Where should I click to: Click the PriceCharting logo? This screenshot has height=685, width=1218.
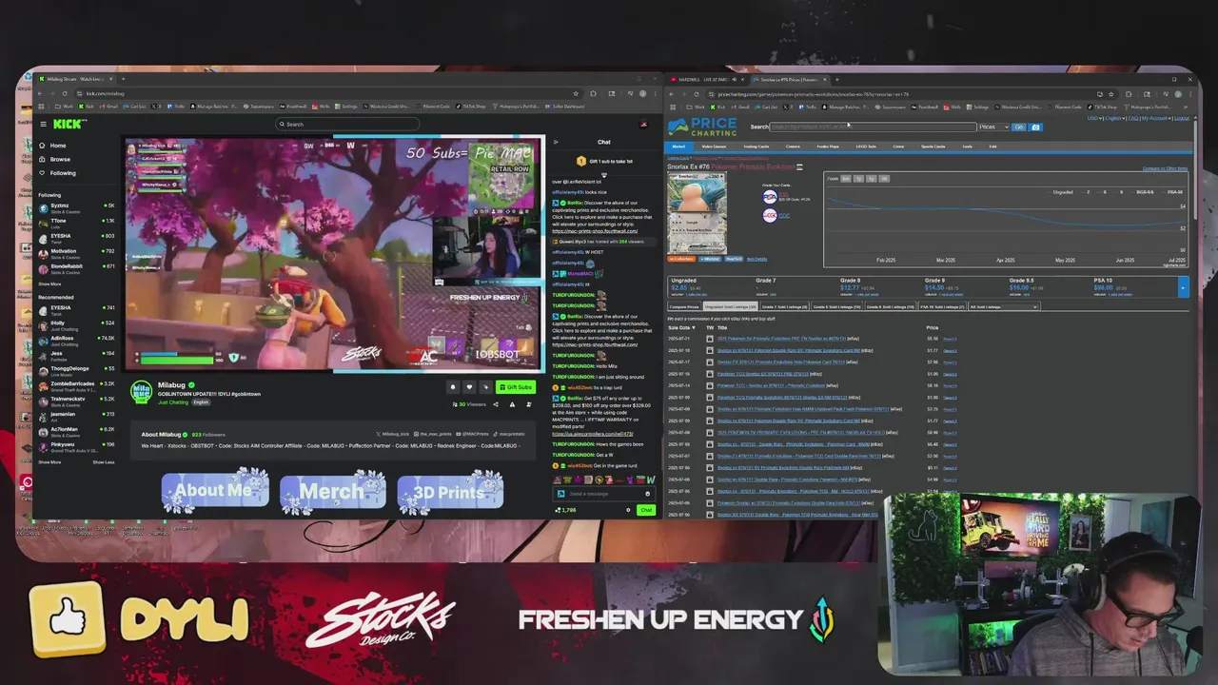point(702,127)
